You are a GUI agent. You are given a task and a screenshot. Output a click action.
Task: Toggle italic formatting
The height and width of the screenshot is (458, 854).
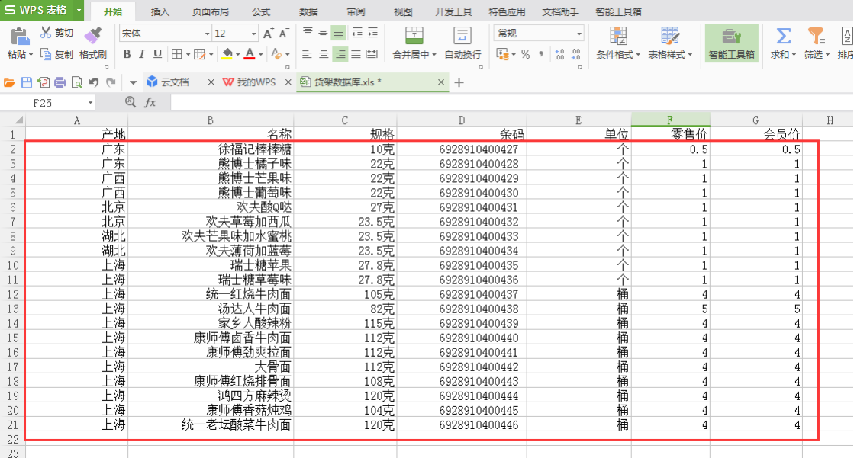point(142,54)
